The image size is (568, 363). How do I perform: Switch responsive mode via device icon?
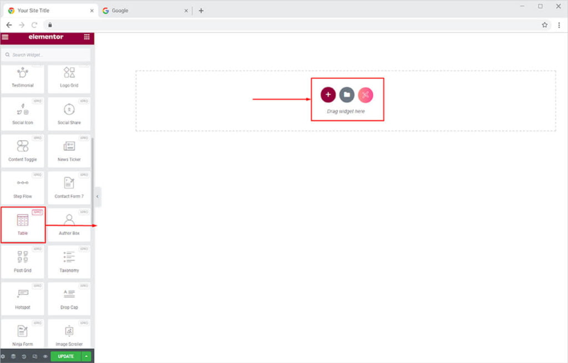(34, 356)
